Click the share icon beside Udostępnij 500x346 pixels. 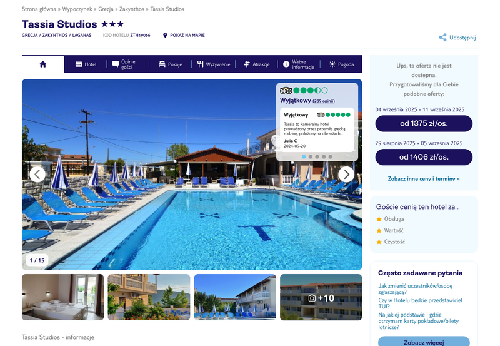click(x=442, y=38)
